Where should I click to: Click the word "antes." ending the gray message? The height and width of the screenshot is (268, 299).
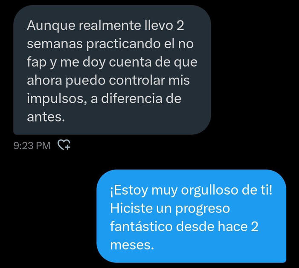tap(46, 117)
